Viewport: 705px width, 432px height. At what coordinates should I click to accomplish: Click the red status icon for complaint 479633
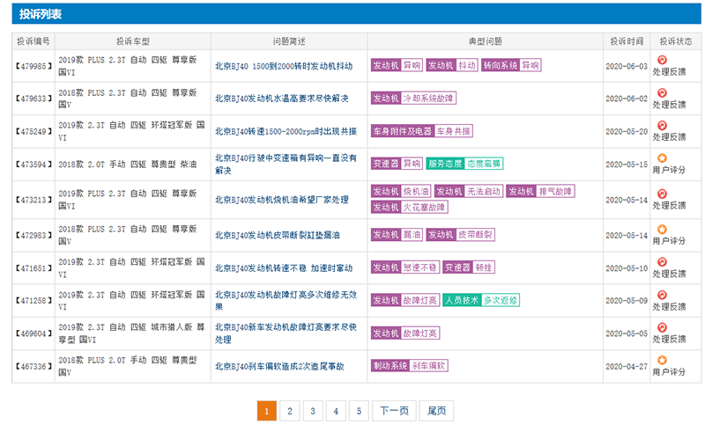click(662, 92)
